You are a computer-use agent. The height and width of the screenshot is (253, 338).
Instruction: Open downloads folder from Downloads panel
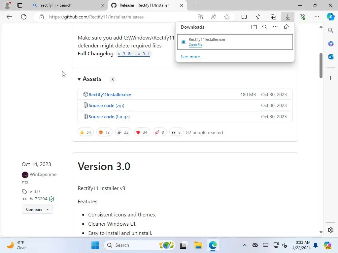point(254,27)
